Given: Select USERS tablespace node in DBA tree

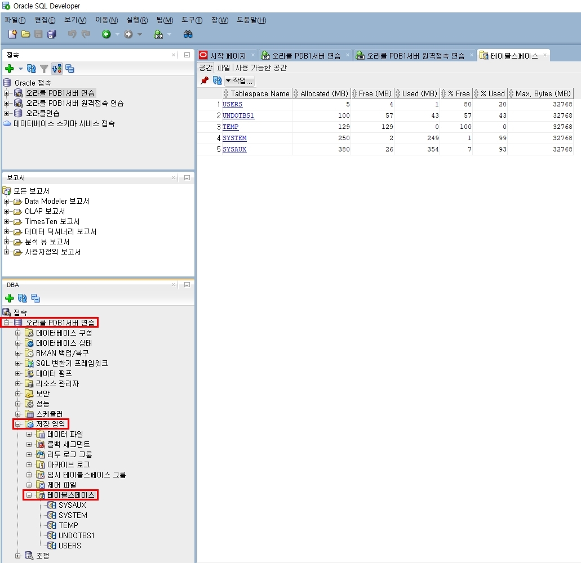Looking at the screenshot, I should 70,546.
